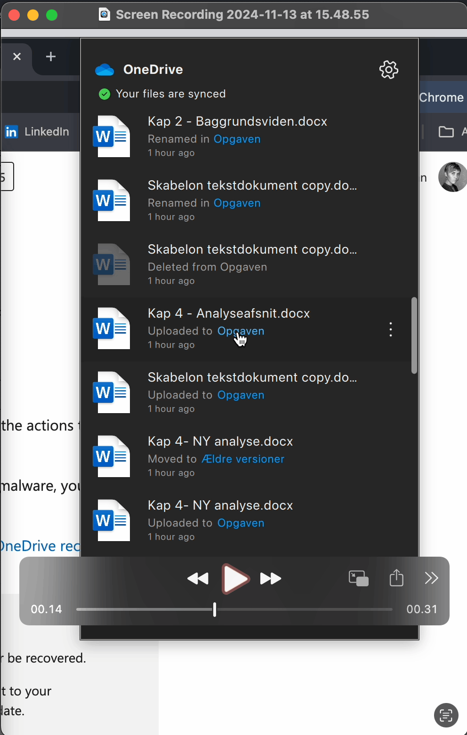Click the 'OneDrive rec' link in background page
Screen dimensions: 467x735
(40, 546)
